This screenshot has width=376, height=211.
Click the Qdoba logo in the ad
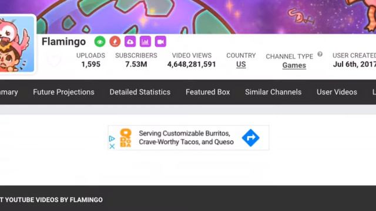(126, 138)
